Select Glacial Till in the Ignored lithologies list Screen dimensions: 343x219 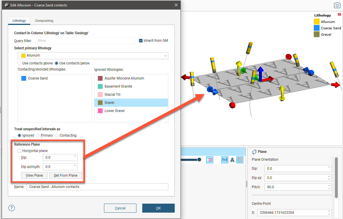tap(112, 95)
